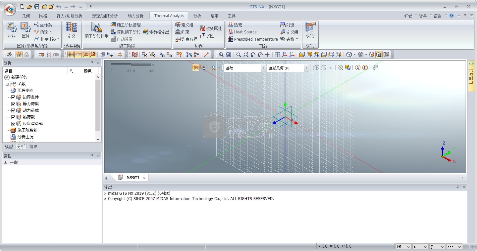Open the 几何 ribbon tab
Image resolution: width=477 pixels, height=251 pixels.
tap(26, 16)
